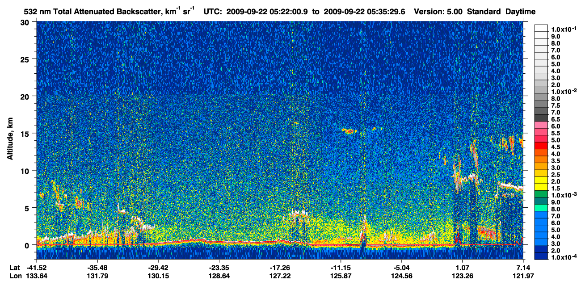Click the 'Daytime' label in the title
The image size is (581, 298).
click(x=520, y=12)
